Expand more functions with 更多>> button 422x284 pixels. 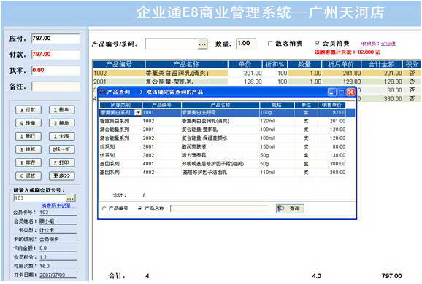click(61, 175)
